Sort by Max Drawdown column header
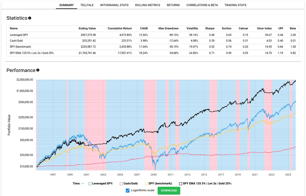This screenshot has height=196, width=306. 169,28
